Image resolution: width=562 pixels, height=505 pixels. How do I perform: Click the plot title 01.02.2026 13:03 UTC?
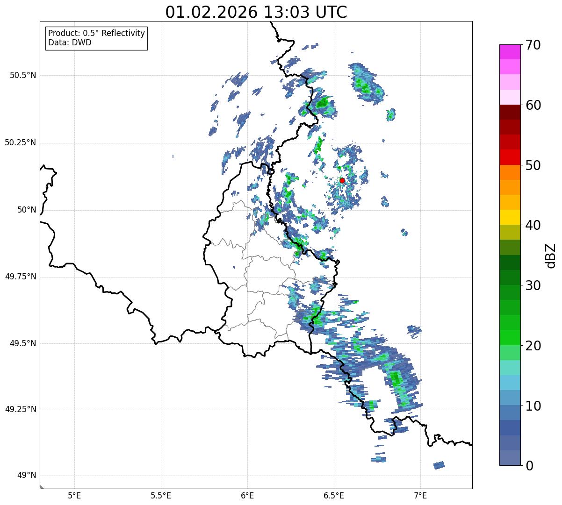coord(256,12)
